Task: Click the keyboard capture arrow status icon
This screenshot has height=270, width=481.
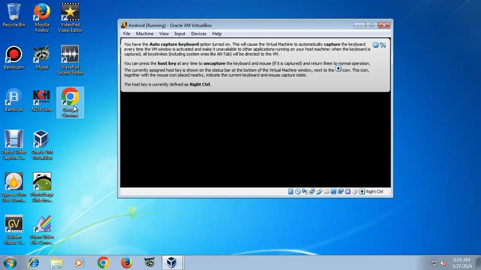Action: click(362, 192)
